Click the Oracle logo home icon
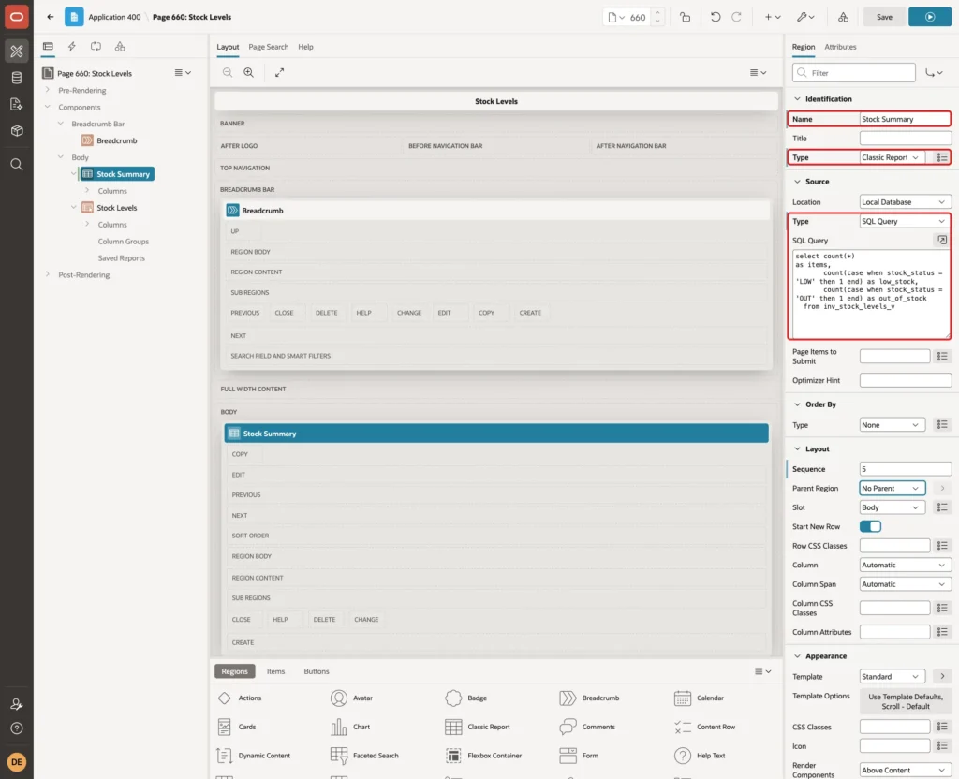Viewport: 959px width, 779px height. 17,17
